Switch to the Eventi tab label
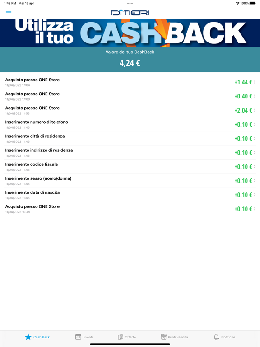 click(x=88, y=337)
